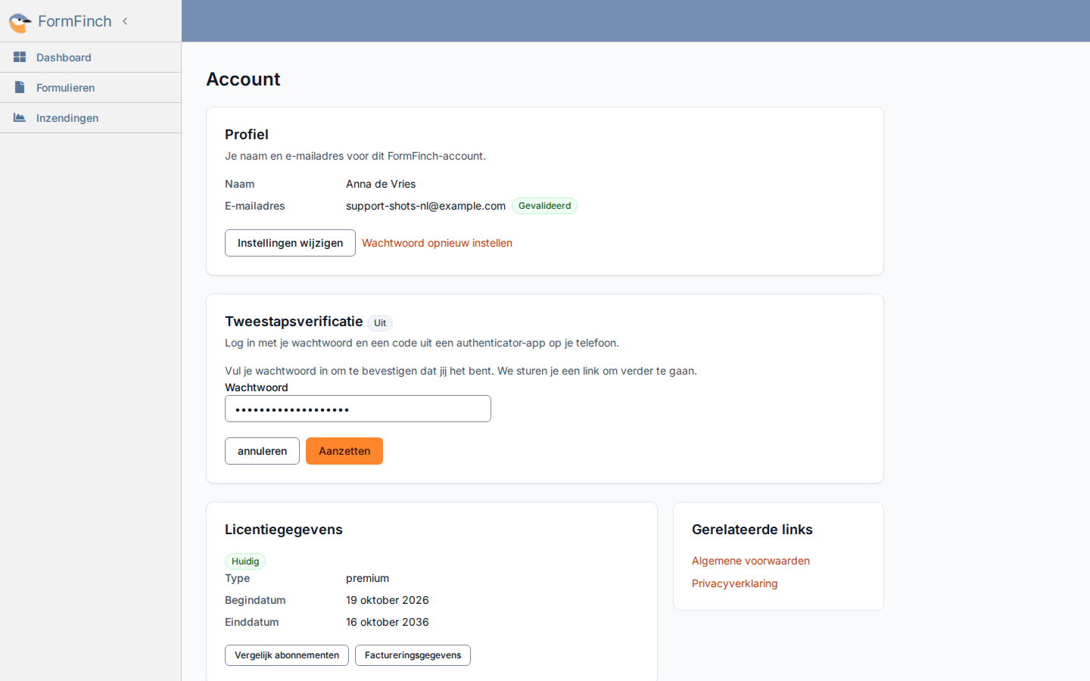Open Inzendingen in the sidebar

pos(90,118)
